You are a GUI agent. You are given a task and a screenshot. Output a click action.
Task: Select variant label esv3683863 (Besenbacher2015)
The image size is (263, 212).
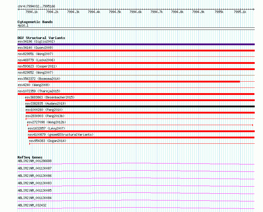click(50, 97)
